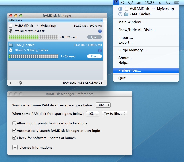
Task: Open Spotlight search in menu bar
Action: (168, 2)
